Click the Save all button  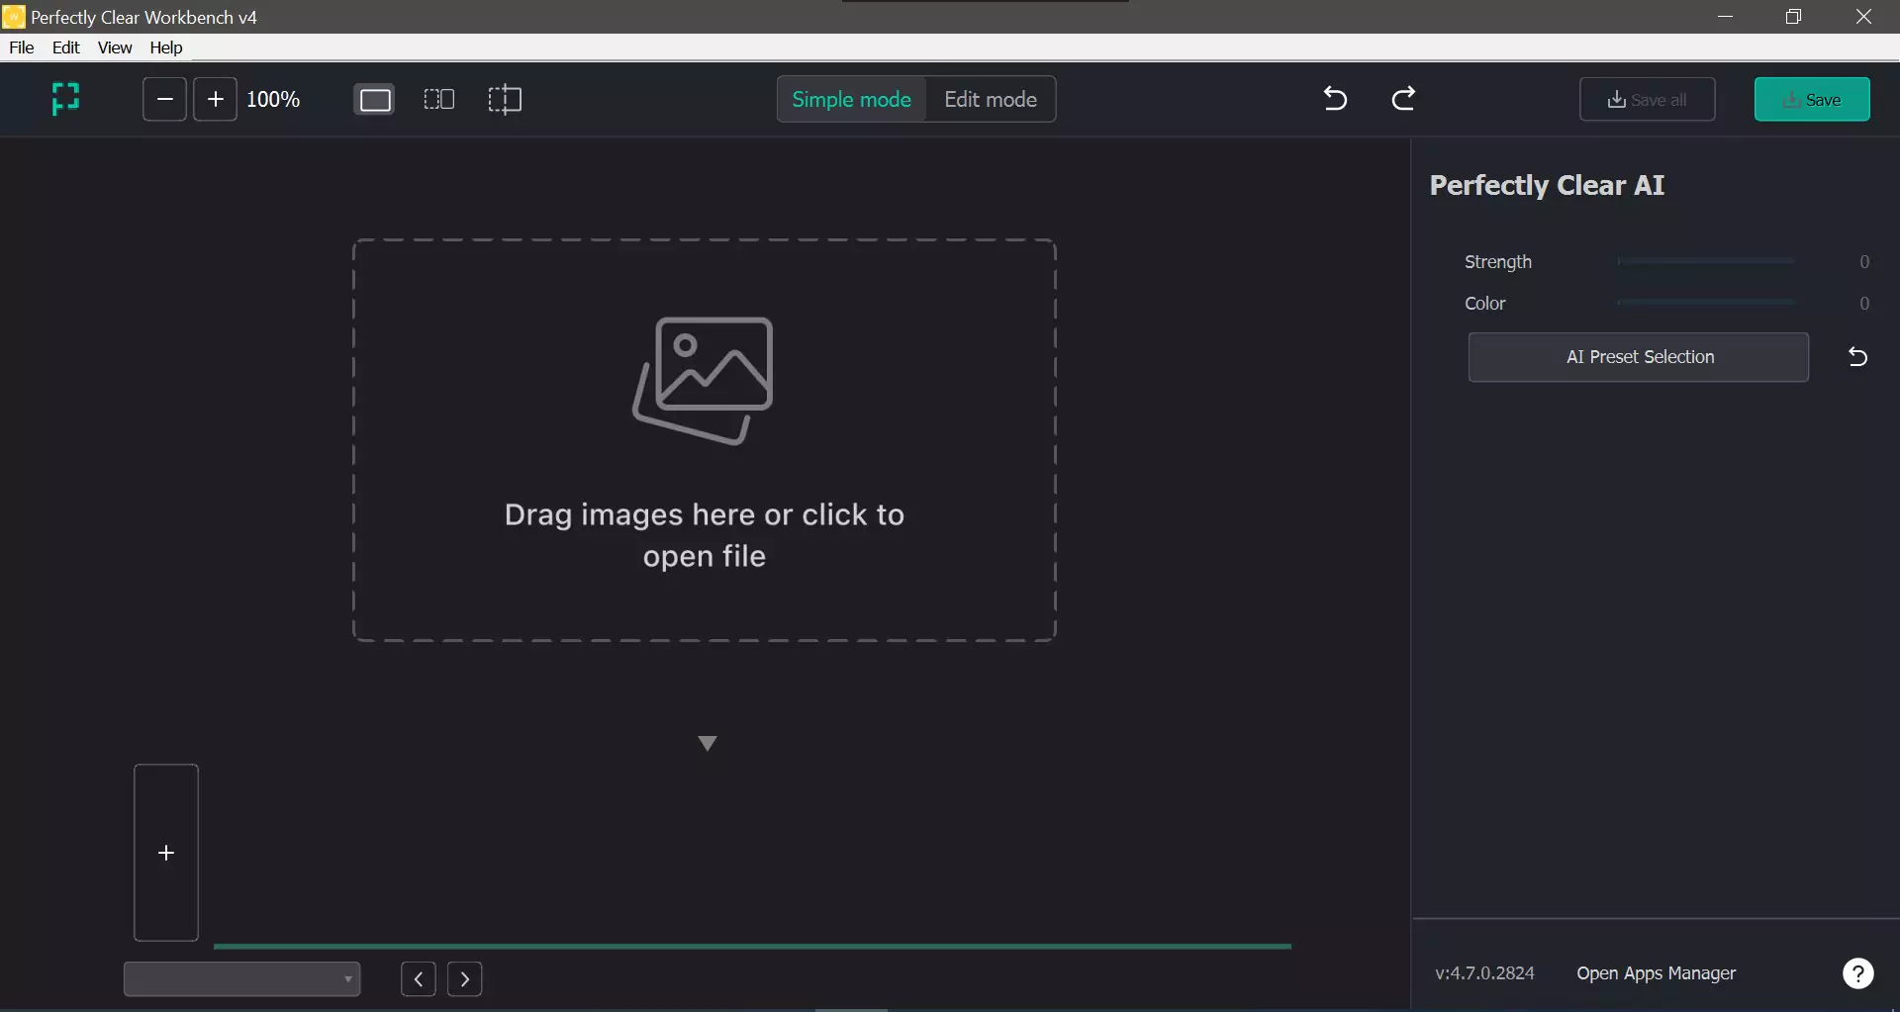tap(1648, 99)
